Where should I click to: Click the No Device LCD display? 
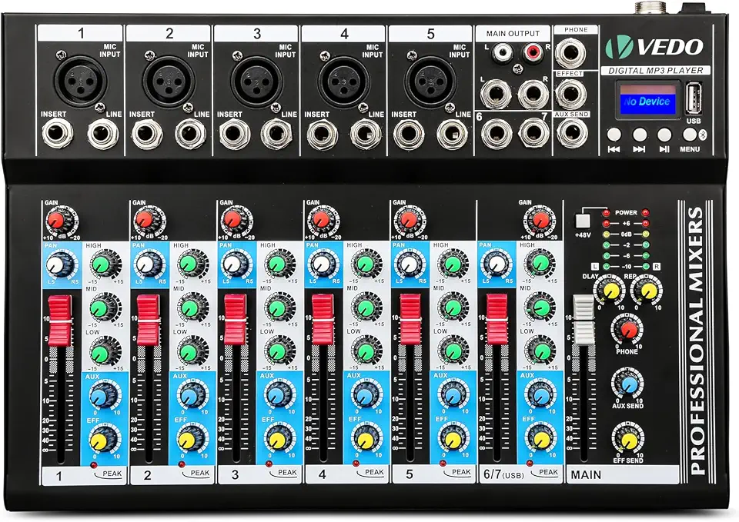[648, 100]
